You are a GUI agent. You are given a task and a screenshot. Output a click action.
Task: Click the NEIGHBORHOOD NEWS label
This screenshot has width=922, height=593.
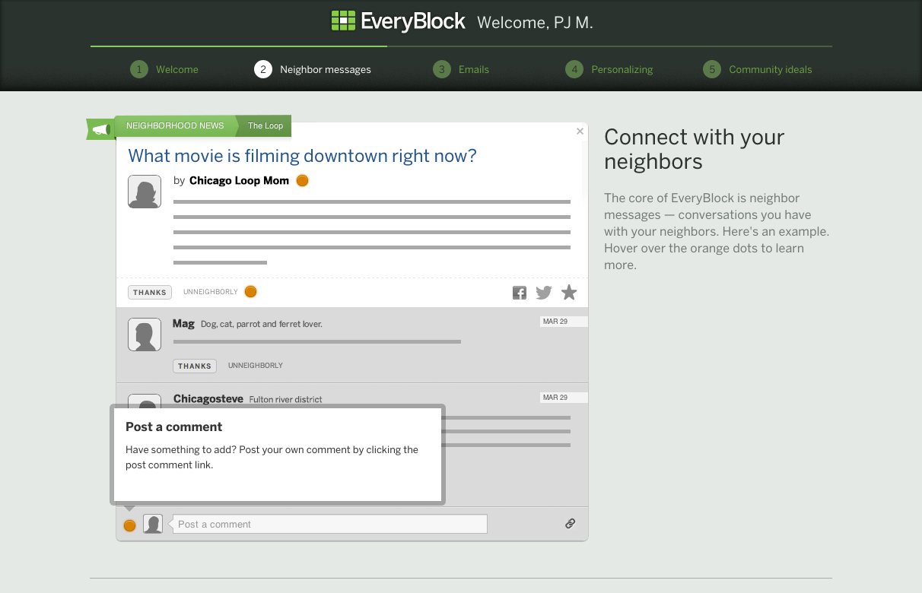pos(175,125)
